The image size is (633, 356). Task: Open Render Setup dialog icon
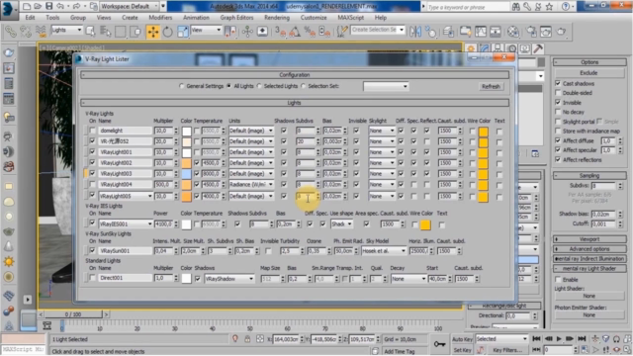point(531,32)
